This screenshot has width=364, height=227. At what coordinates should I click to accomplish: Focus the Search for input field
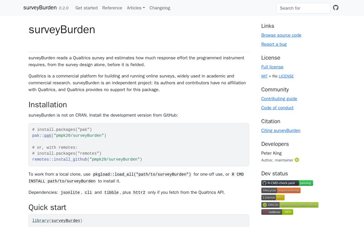click(x=303, y=8)
